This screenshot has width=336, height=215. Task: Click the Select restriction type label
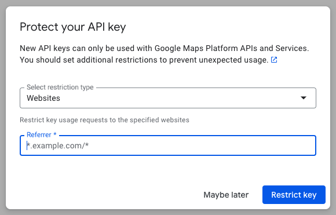click(60, 88)
